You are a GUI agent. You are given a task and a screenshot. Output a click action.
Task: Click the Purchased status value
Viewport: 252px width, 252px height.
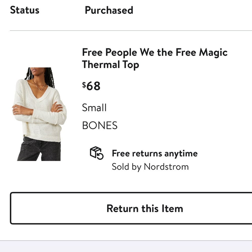(109, 10)
